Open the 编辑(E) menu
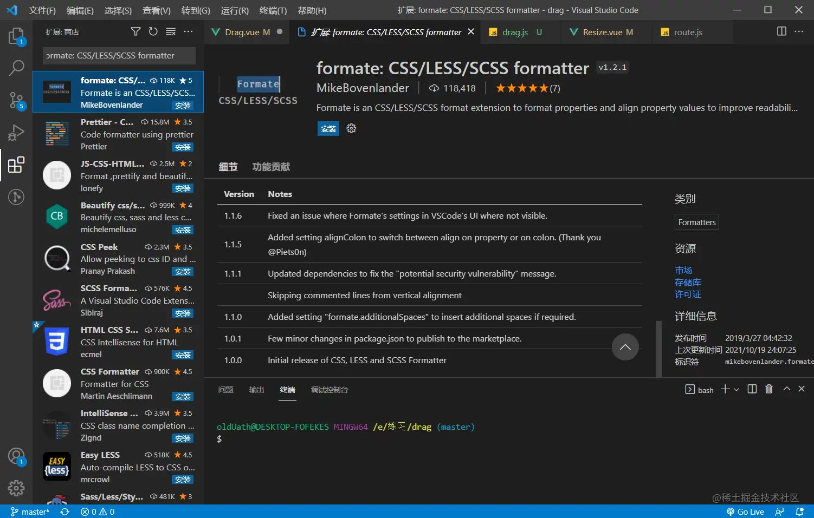 (x=80, y=10)
